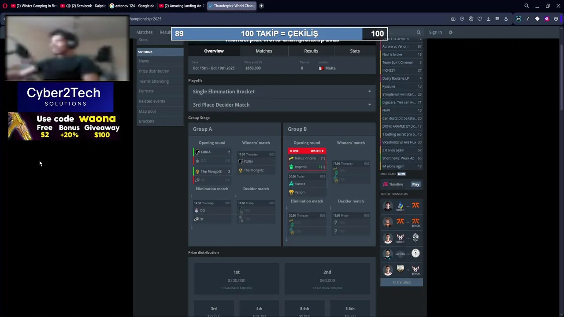Open the browser downloads icon

point(488,19)
